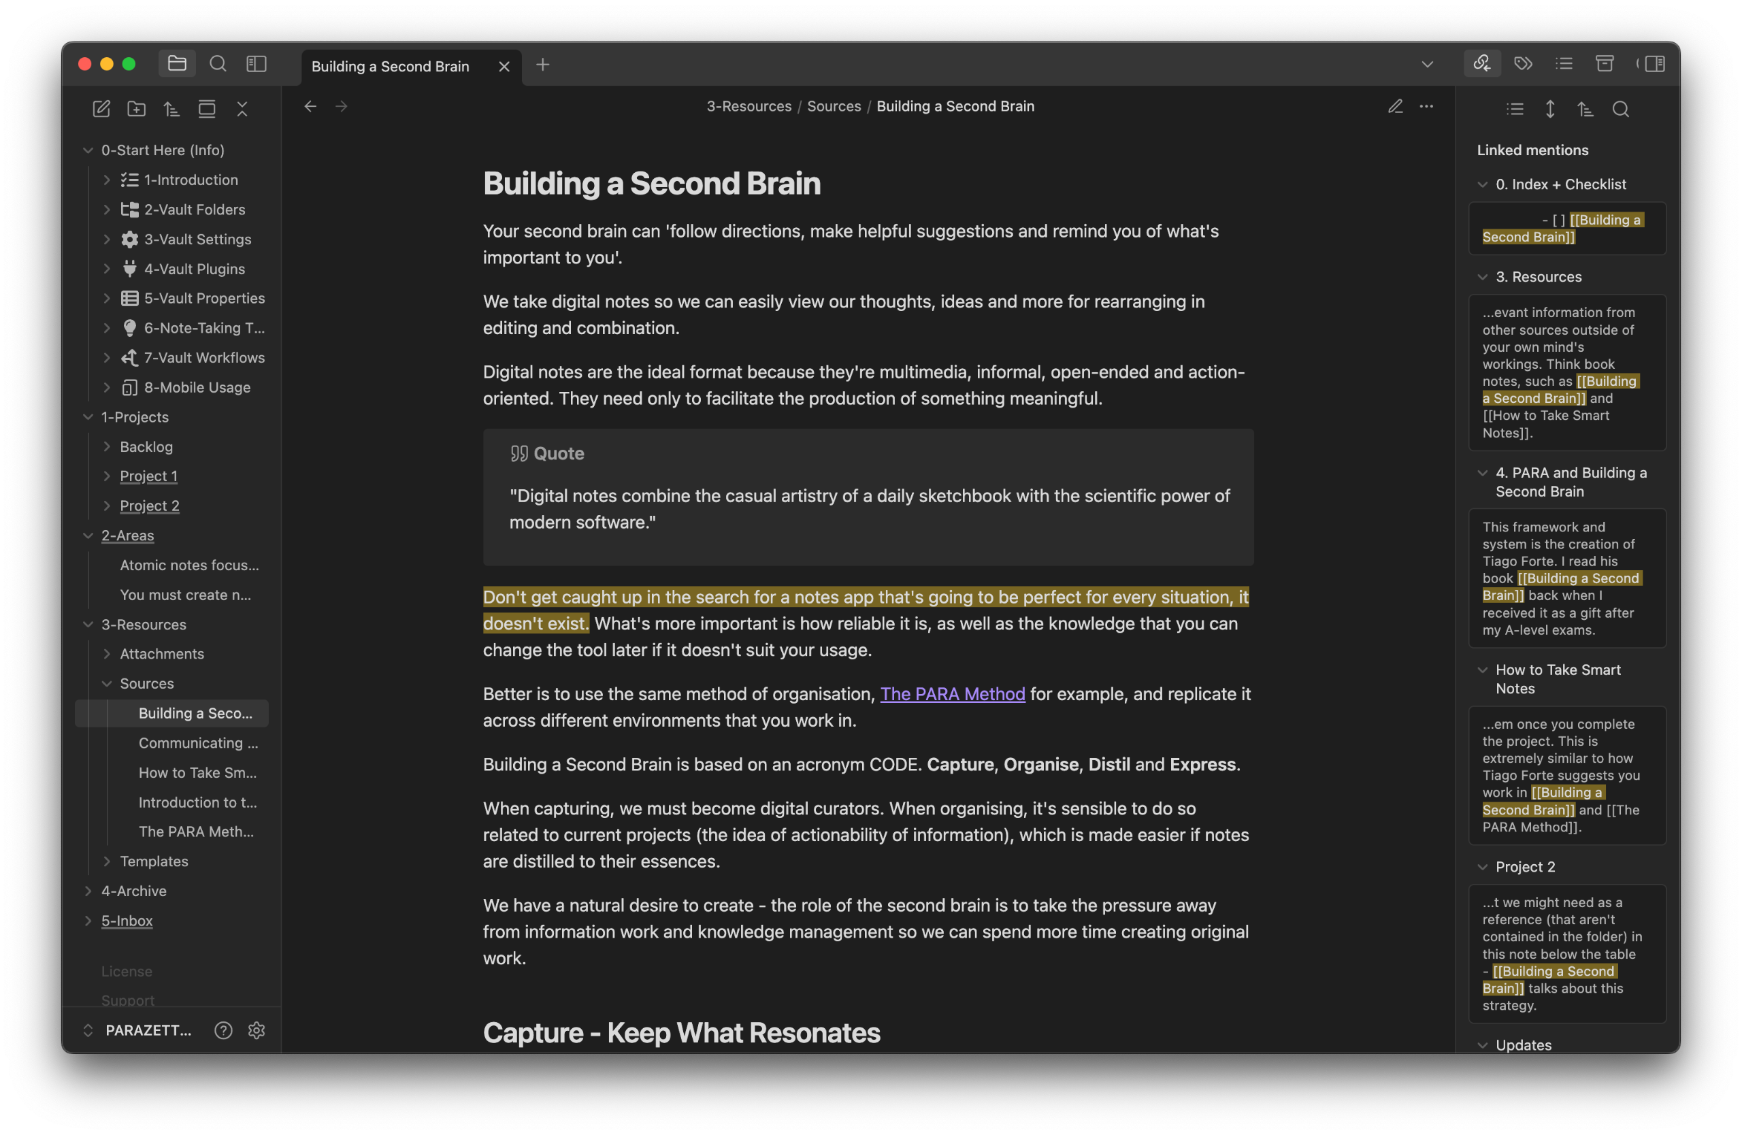This screenshot has width=1742, height=1135.
Task: Collapse the 0-Start Here (Info) folder
Action: click(x=88, y=150)
